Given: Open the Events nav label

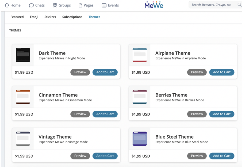Looking at the screenshot, I should (113, 5).
